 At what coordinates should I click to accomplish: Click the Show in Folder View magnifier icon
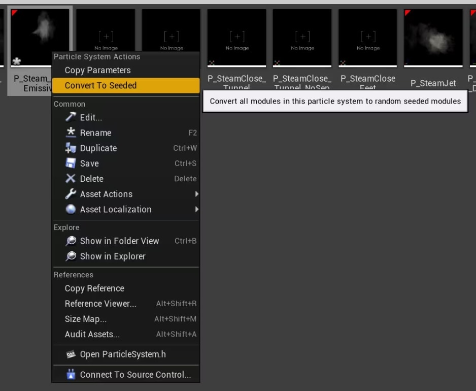coord(71,241)
